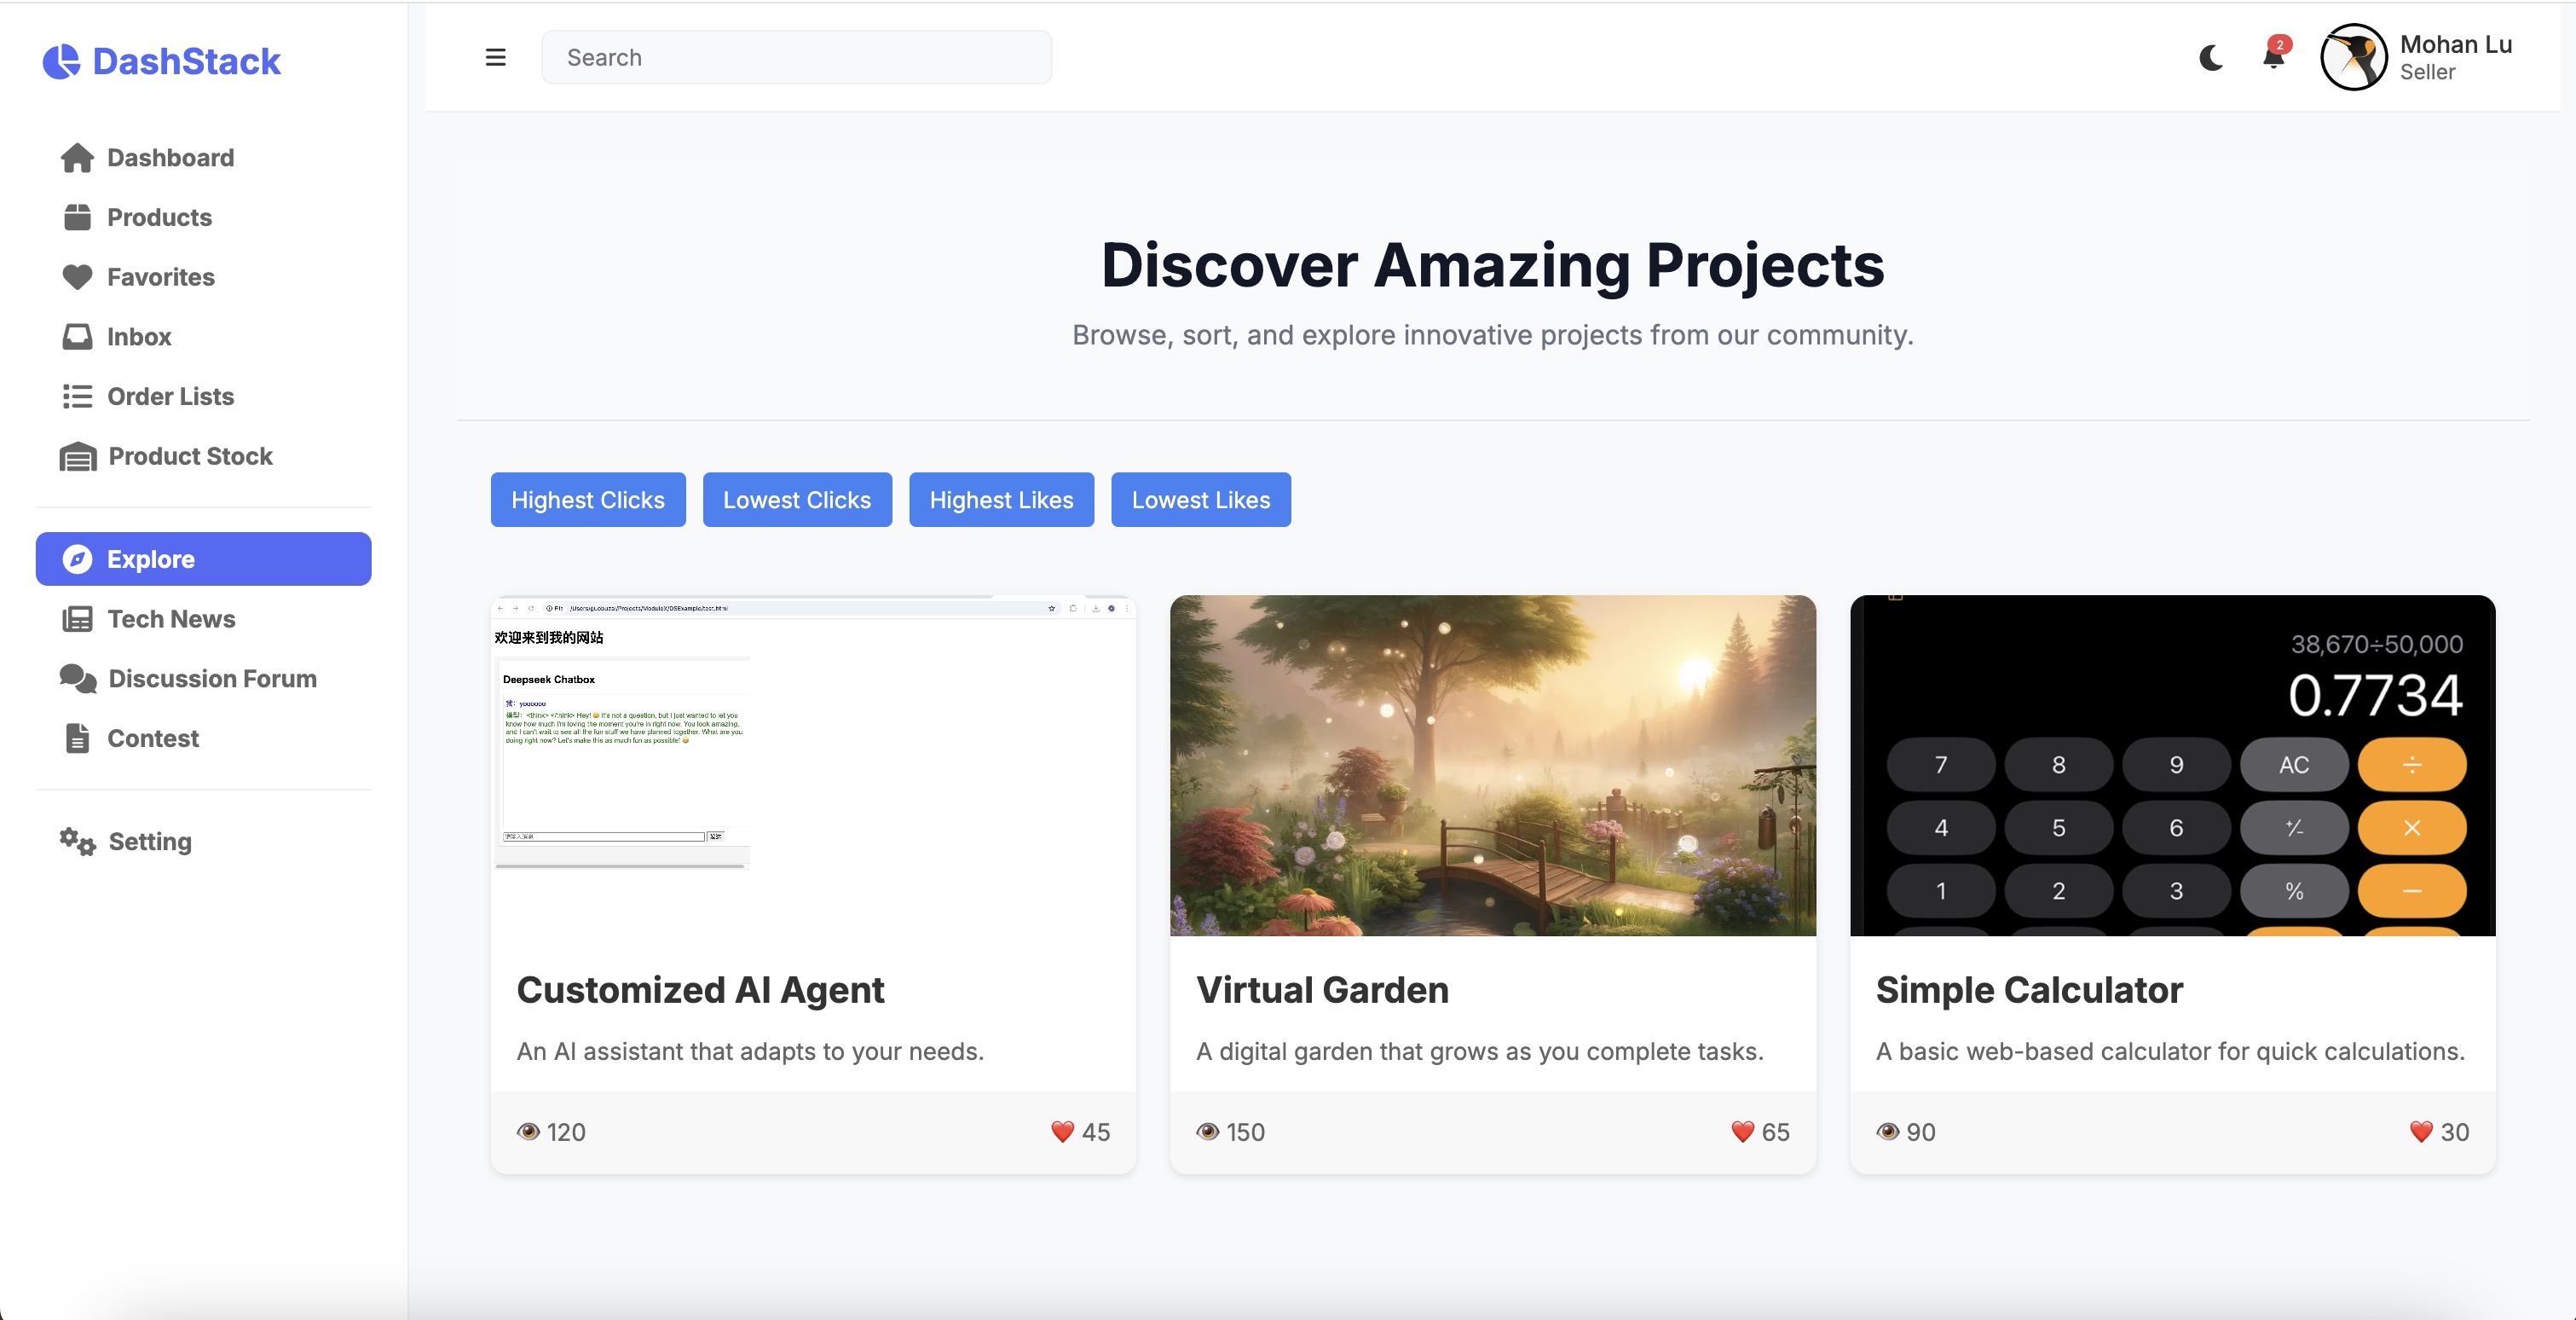Open the Contest page
The width and height of the screenshot is (2576, 1320).
[x=152, y=738]
